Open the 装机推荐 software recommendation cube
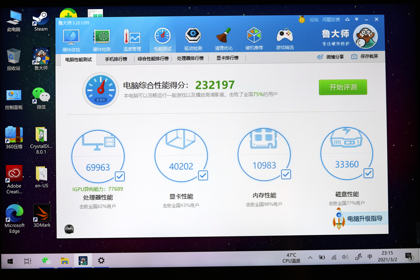The width and height of the screenshot is (420, 280). (x=254, y=39)
